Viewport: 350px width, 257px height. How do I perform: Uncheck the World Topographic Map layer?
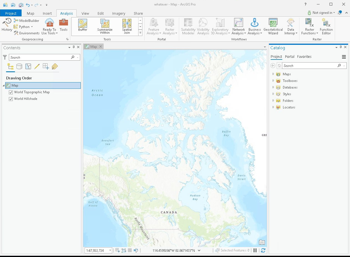(x=11, y=92)
